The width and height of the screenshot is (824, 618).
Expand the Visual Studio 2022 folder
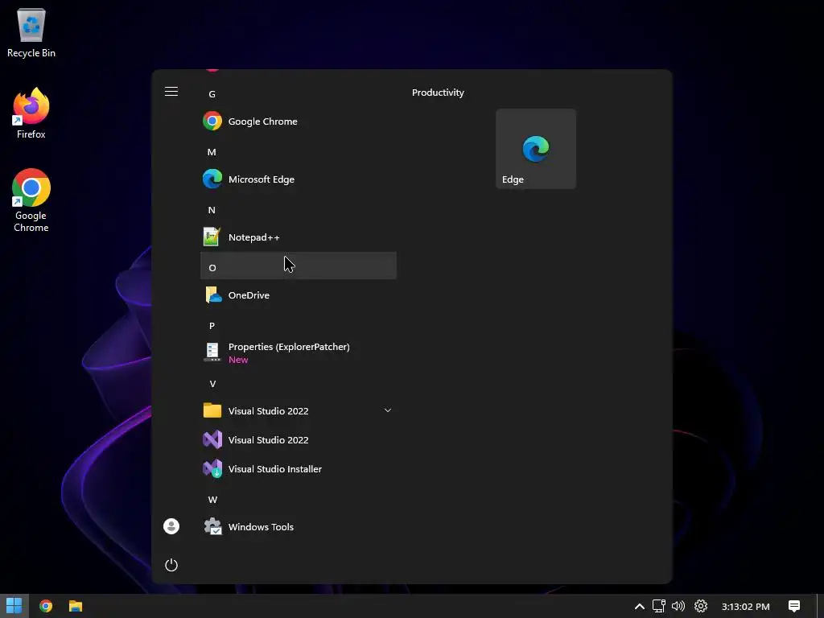click(x=299, y=410)
